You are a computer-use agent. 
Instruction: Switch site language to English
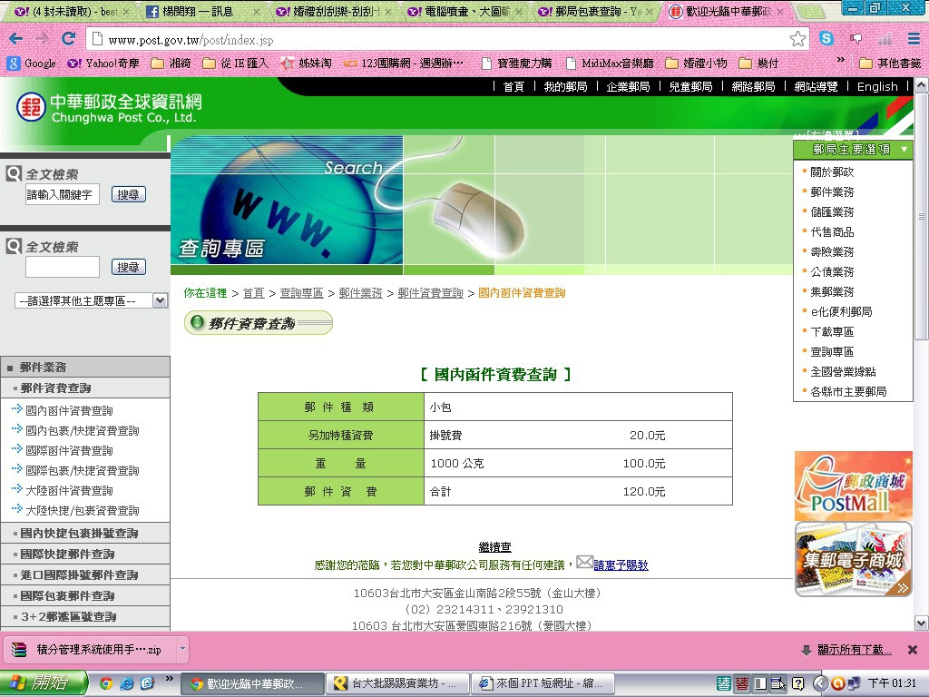[x=877, y=86]
